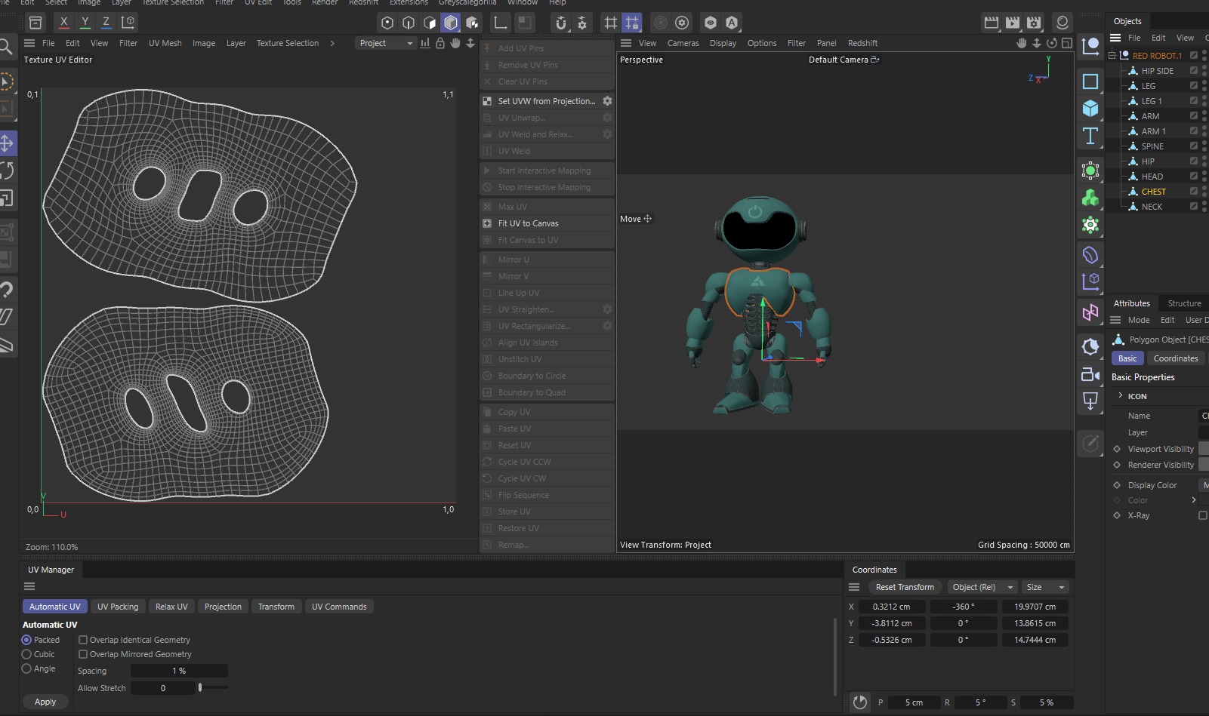Viewport: 1209px width, 716px height.
Task: Adjust the Allow Stretch slider
Action: 200,688
